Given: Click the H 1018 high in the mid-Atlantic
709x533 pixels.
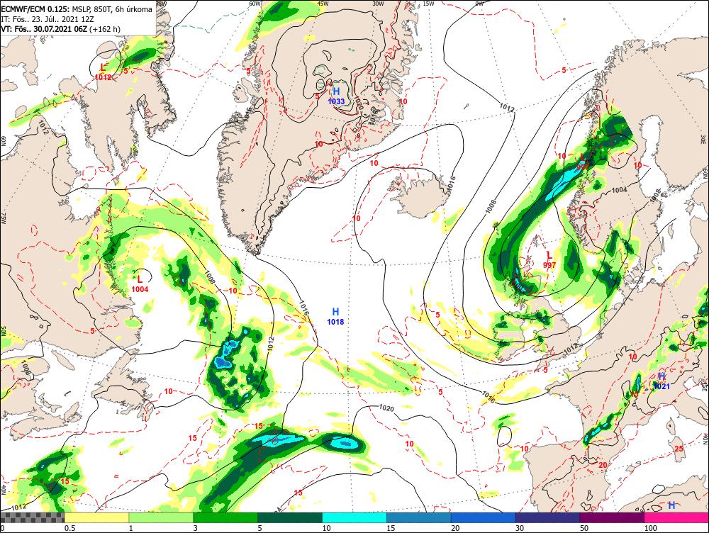Looking at the screenshot, I should (x=335, y=316).
